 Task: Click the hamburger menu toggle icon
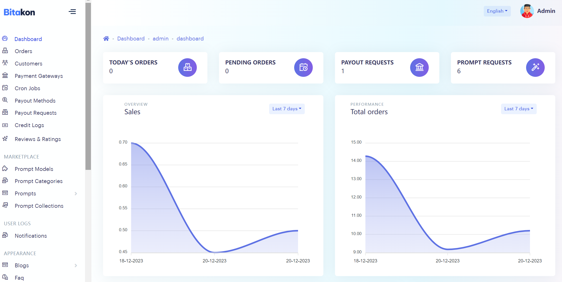72,12
